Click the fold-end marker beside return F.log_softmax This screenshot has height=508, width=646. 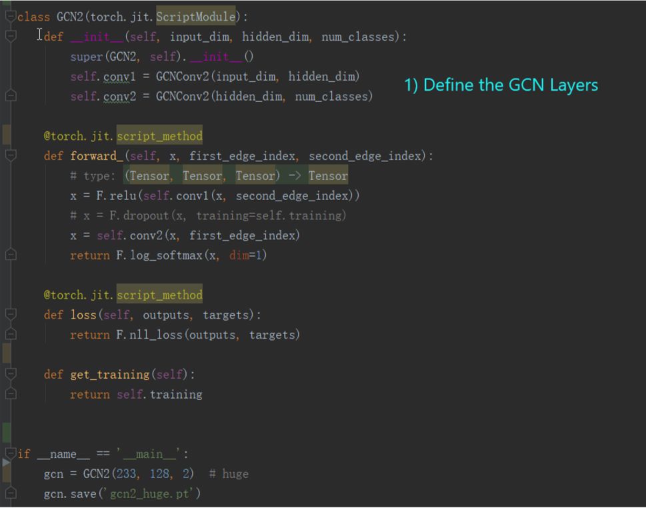click(10, 255)
